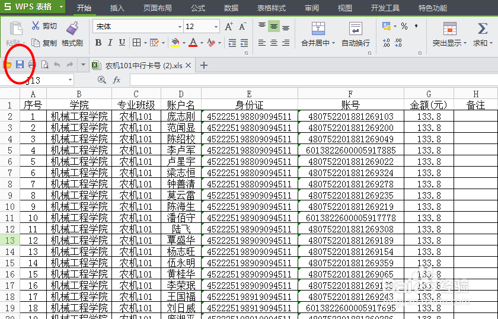Image resolution: width=498 pixels, height=319 pixels.
Task: Expand the quick access toolbar customize arrow
Action: coord(83,65)
